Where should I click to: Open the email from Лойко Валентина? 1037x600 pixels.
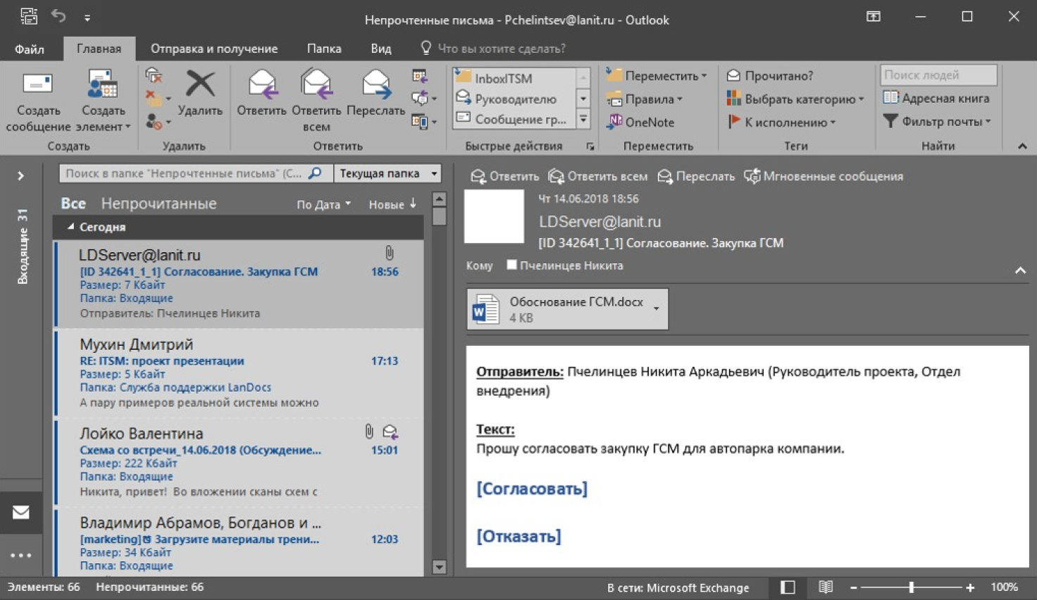pos(239,462)
